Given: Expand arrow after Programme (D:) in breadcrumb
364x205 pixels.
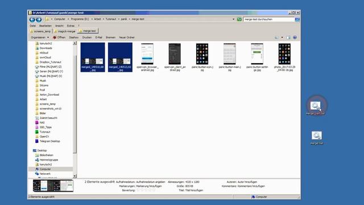Looking at the screenshot, I should tap(92, 19).
